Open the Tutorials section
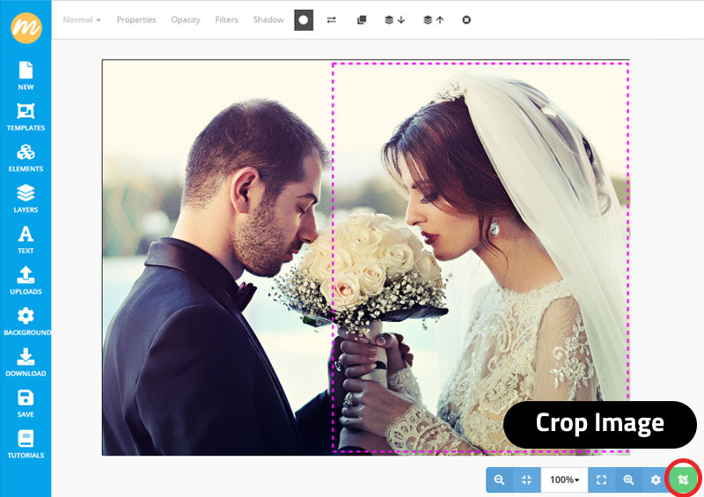The height and width of the screenshot is (497, 704). click(x=26, y=444)
